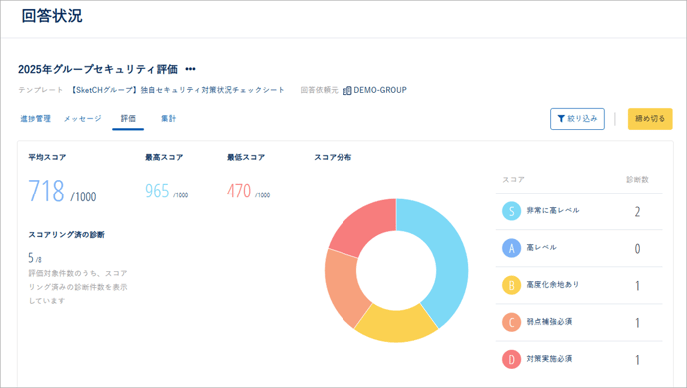Click the スコア column header
687x388 pixels.
coord(513,179)
